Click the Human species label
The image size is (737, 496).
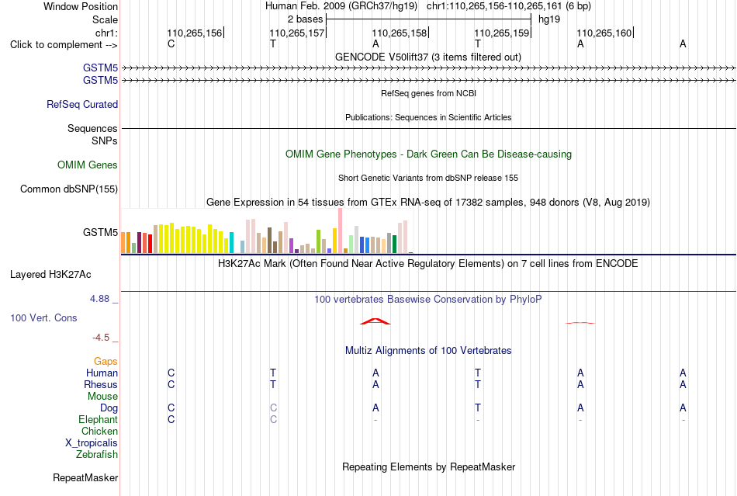(x=102, y=373)
